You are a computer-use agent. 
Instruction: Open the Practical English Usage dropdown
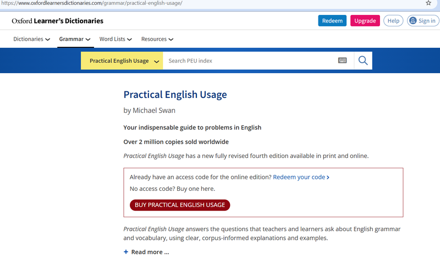point(122,61)
